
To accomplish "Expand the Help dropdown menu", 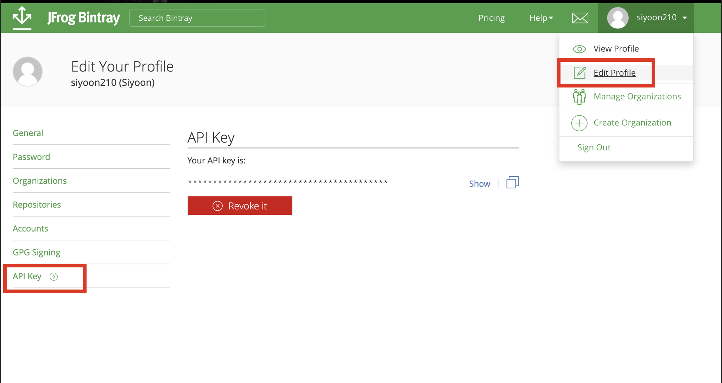I will pyautogui.click(x=541, y=18).
